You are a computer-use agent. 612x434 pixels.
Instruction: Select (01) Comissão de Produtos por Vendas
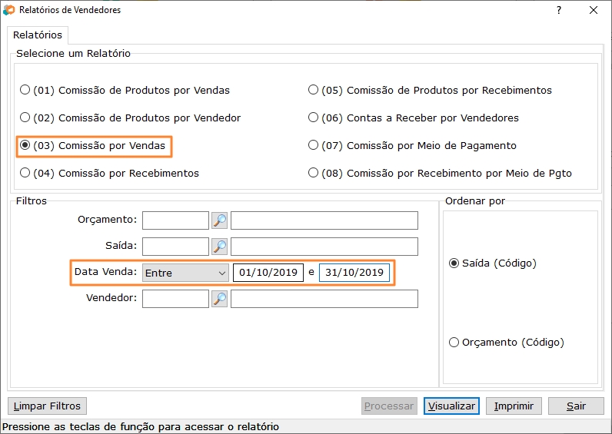pyautogui.click(x=125, y=90)
